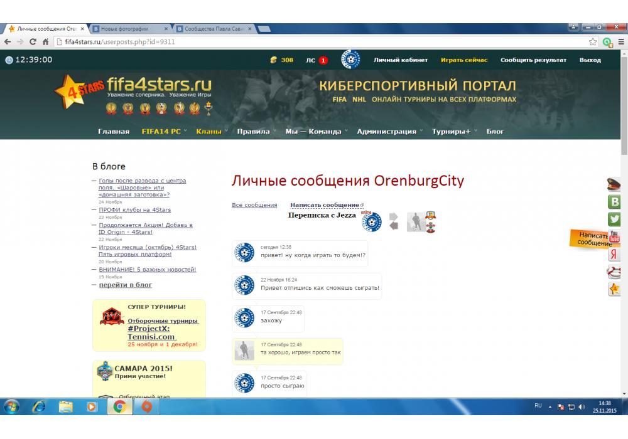Screen dimensions: 628x439
Task: Open the Chrome menu hamburger icon
Action: click(x=621, y=41)
